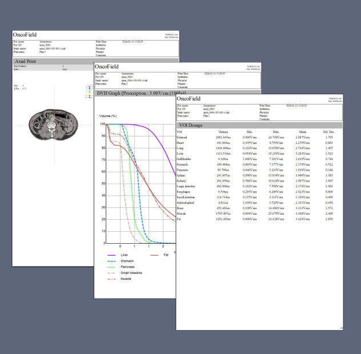361x354 pixels.
Task: Click the Pancreas row name in VOI table
Action: [x=182, y=170]
